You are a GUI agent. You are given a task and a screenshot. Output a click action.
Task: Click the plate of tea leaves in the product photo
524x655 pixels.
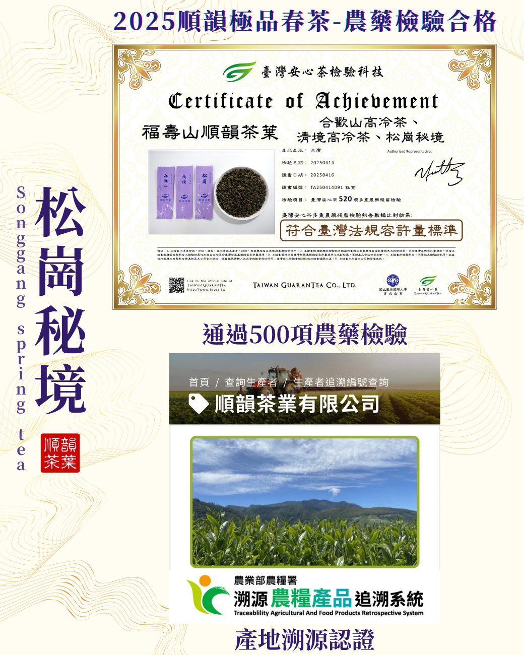click(241, 193)
